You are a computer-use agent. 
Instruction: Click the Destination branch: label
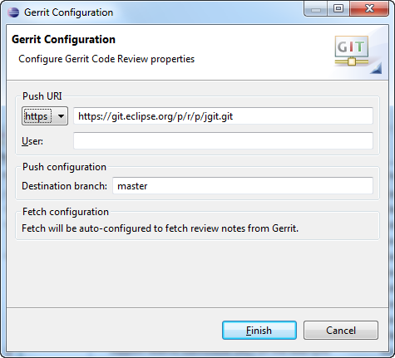click(64, 186)
